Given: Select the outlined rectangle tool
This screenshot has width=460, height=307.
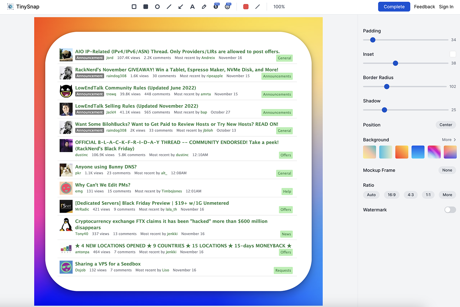Looking at the screenshot, I should pyautogui.click(x=134, y=7).
